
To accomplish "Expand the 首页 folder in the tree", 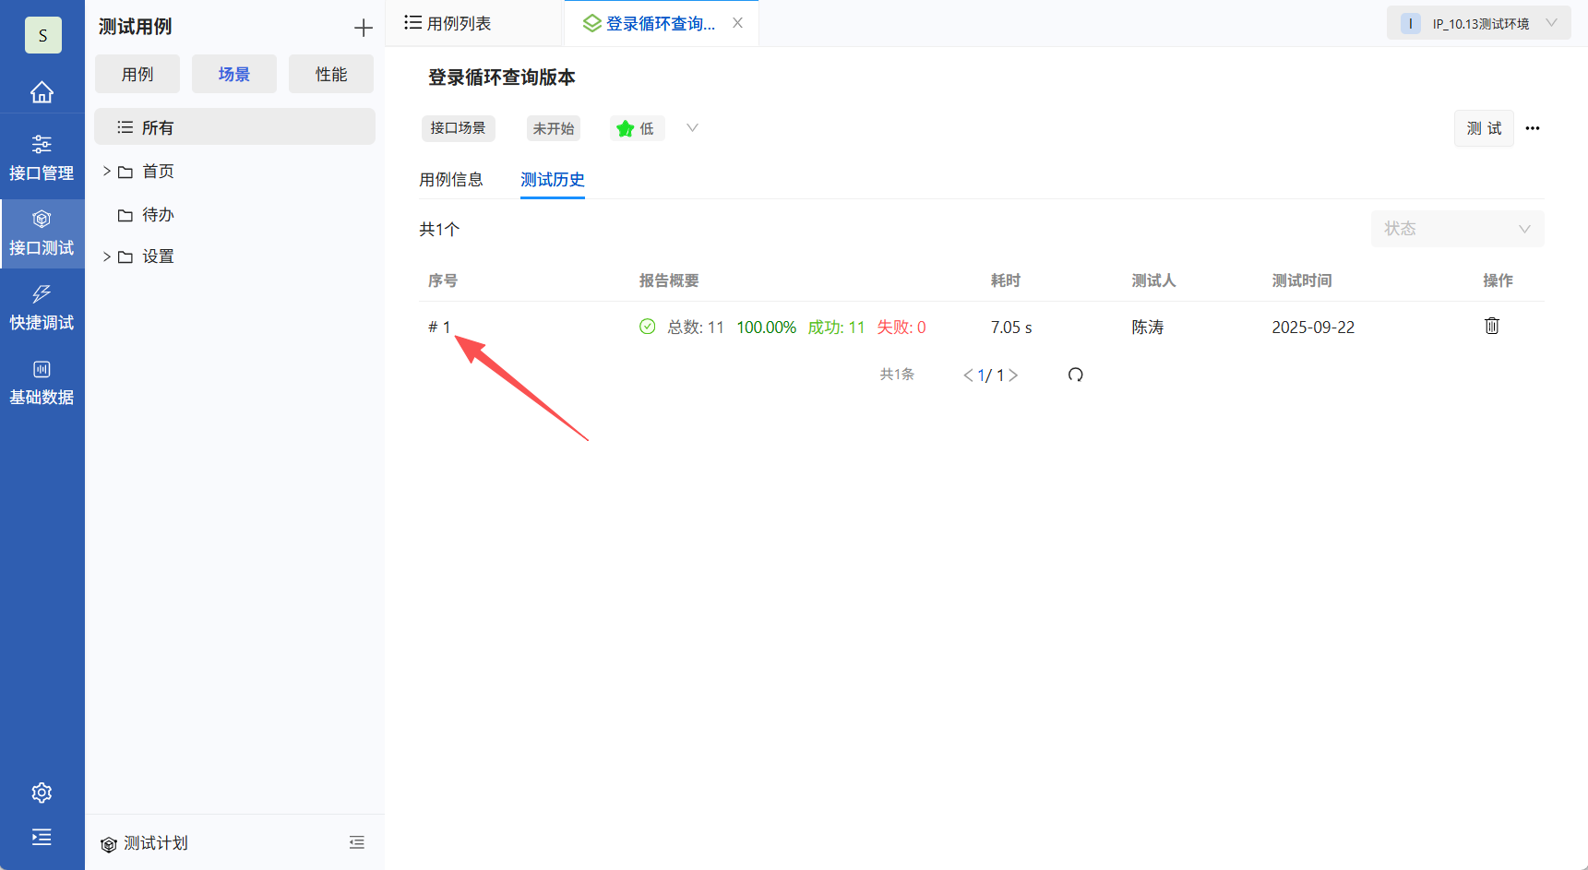I will click(106, 171).
